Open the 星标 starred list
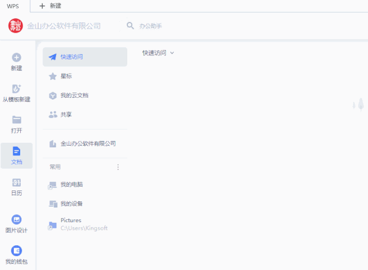 85,76
